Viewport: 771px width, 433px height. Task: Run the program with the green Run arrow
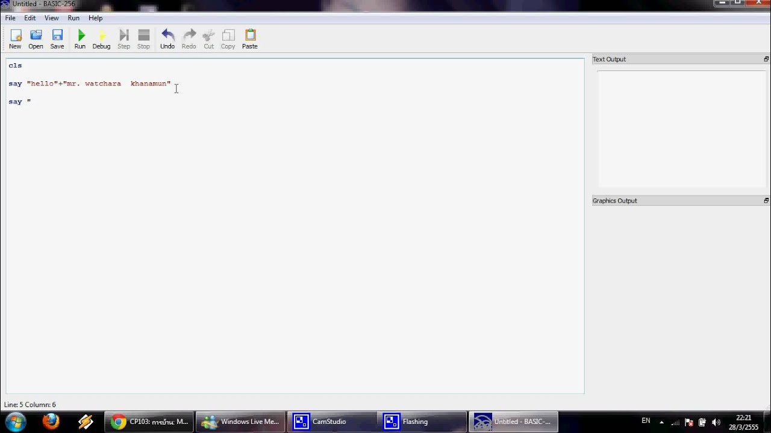[x=80, y=39]
